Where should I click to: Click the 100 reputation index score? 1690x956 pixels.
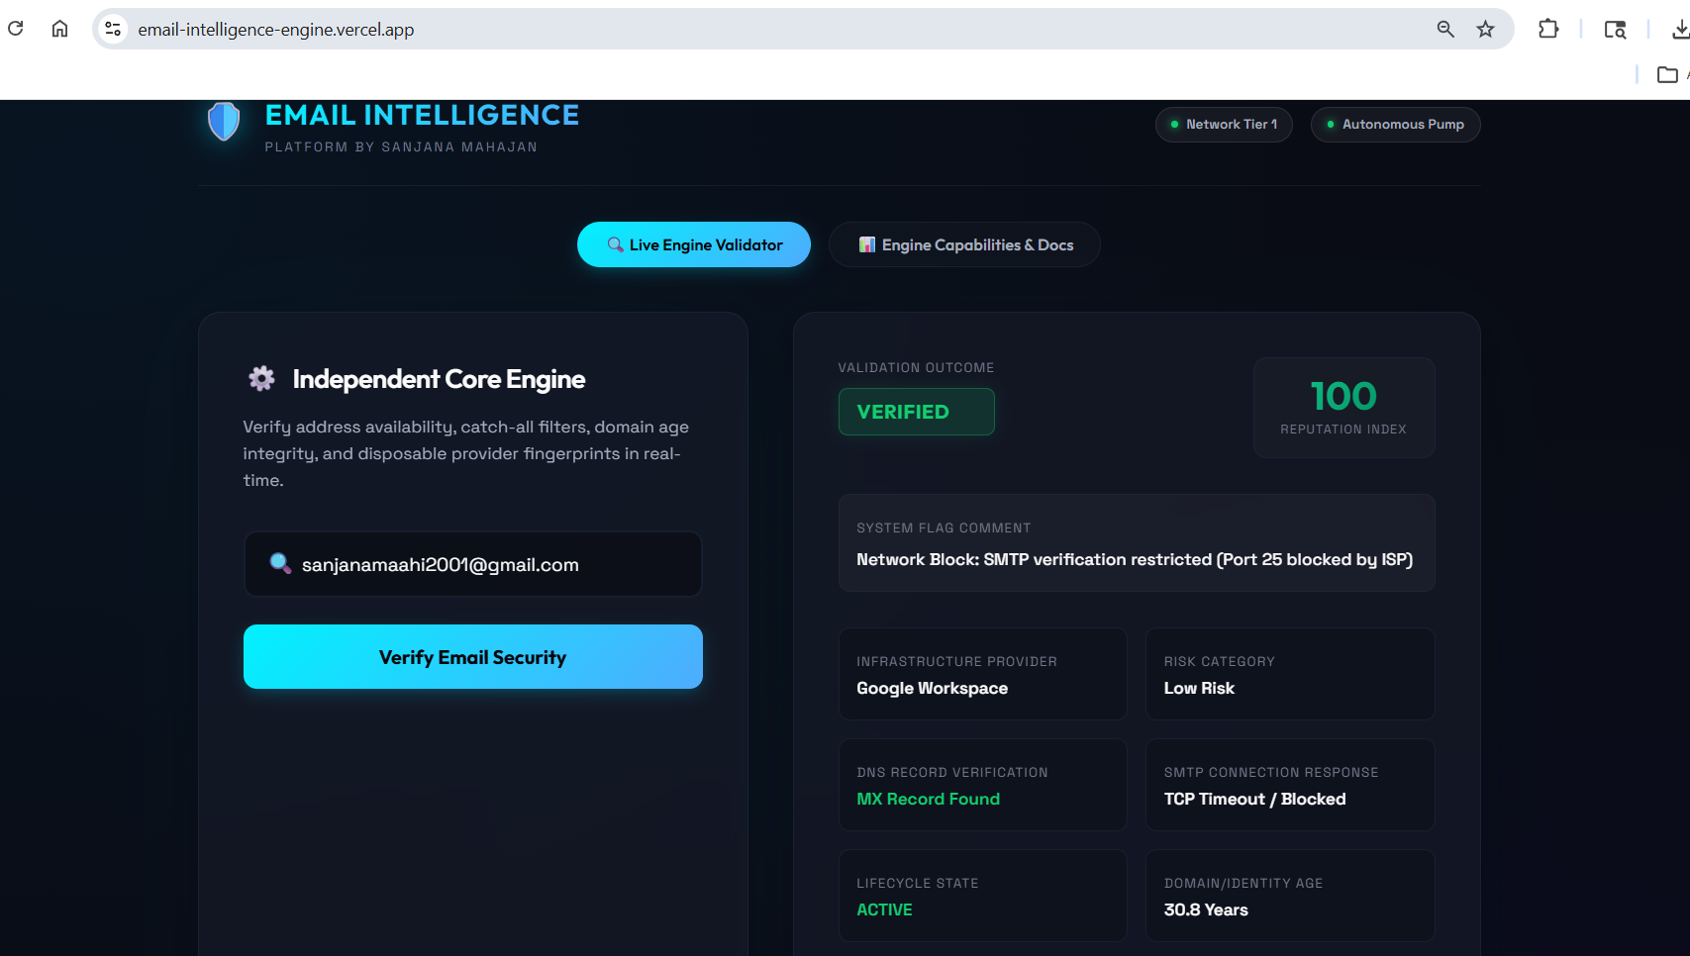[1343, 396]
